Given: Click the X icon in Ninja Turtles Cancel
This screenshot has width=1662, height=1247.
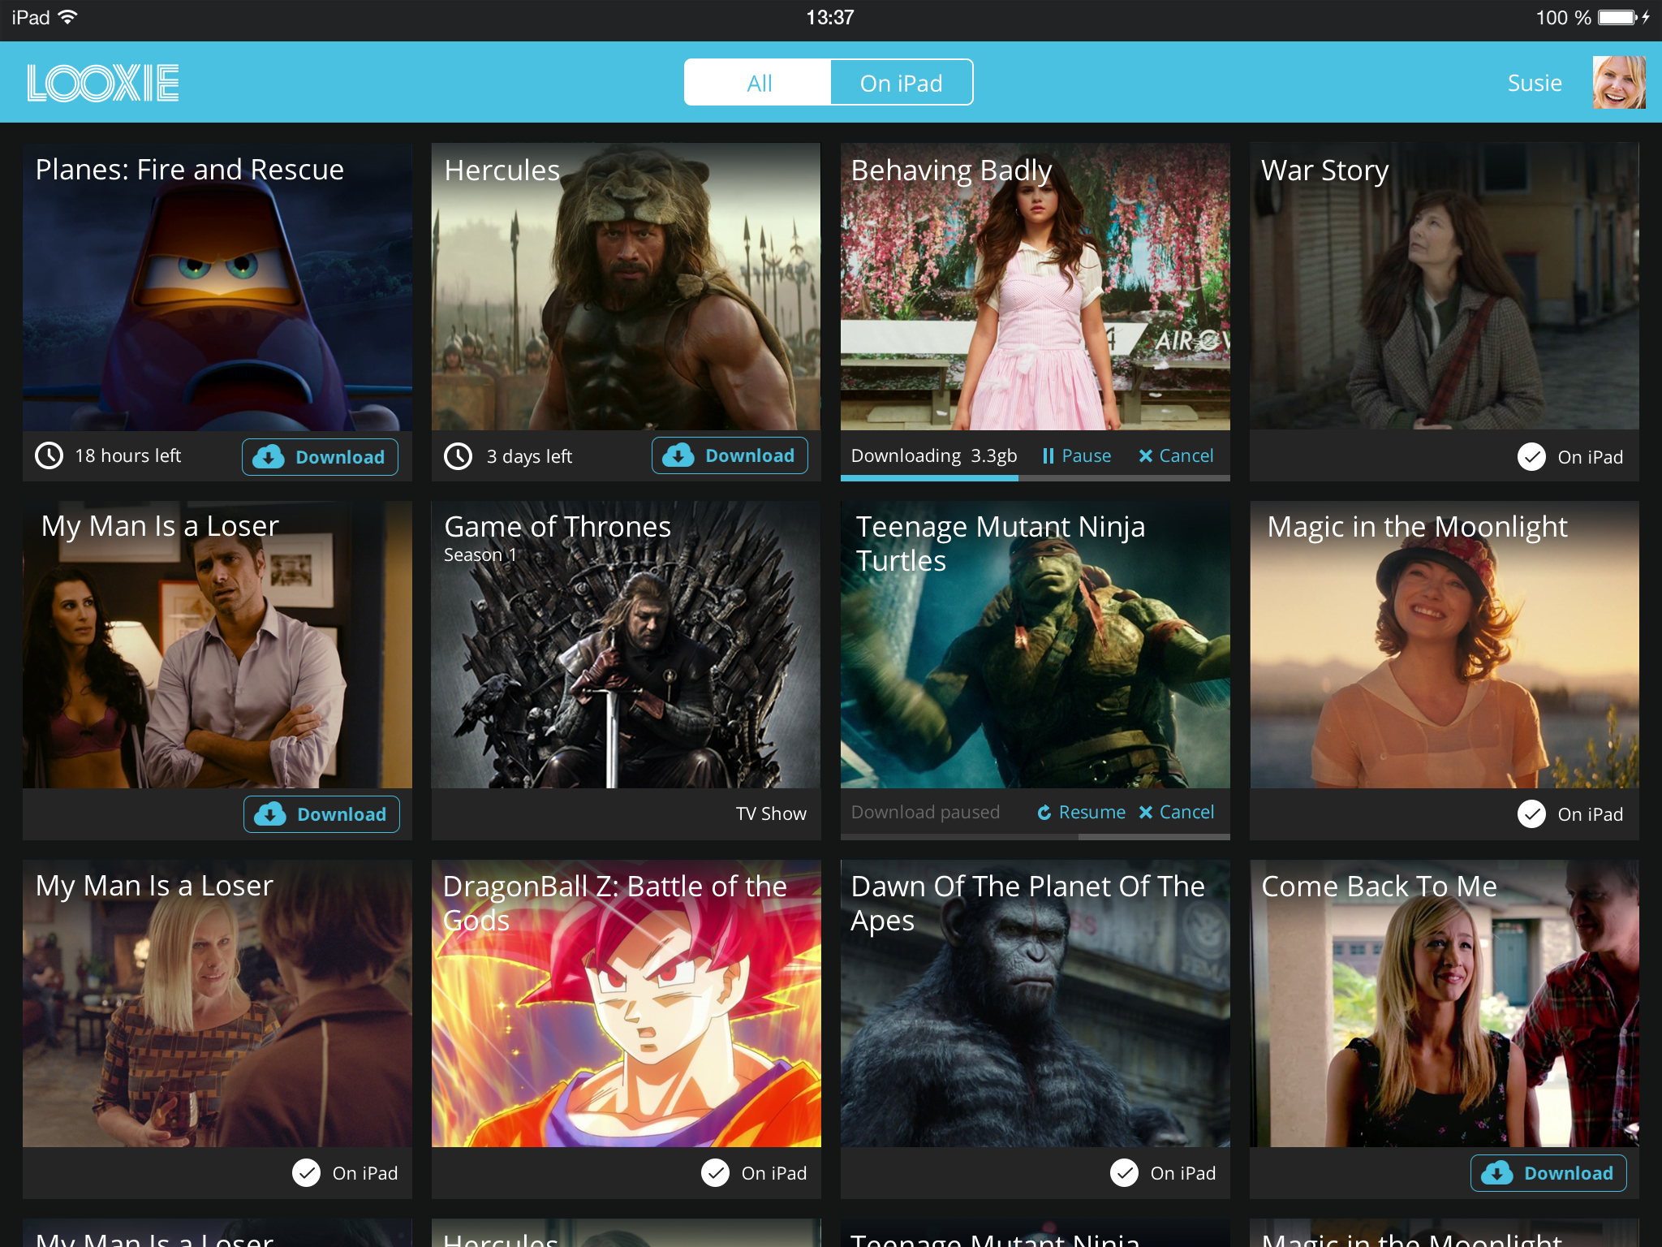Looking at the screenshot, I should tap(1146, 813).
